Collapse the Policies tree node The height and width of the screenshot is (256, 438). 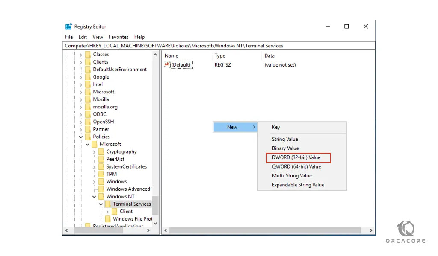81,137
